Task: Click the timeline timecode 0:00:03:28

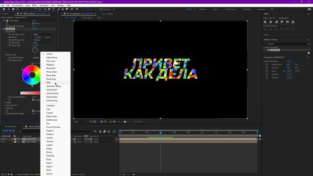Action: pos(9,131)
